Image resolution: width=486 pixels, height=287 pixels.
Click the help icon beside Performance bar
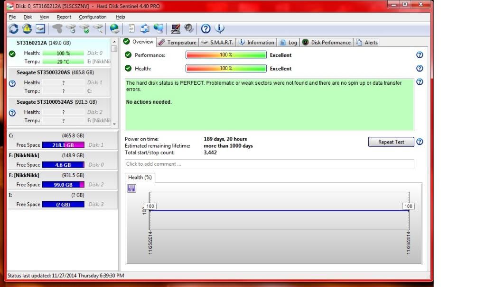420,55
